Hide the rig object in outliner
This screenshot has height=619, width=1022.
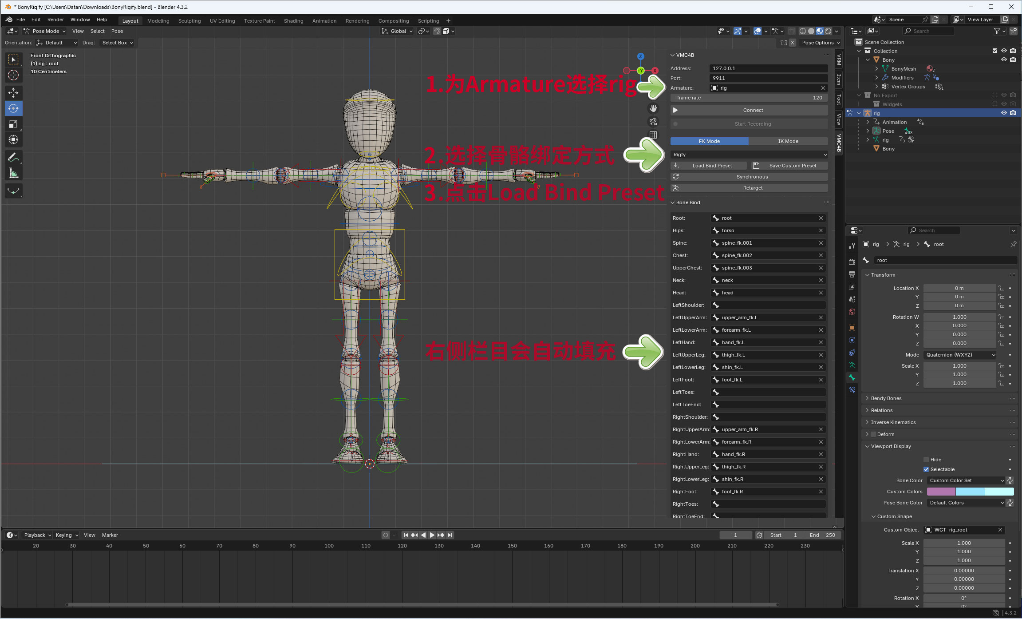(1004, 113)
